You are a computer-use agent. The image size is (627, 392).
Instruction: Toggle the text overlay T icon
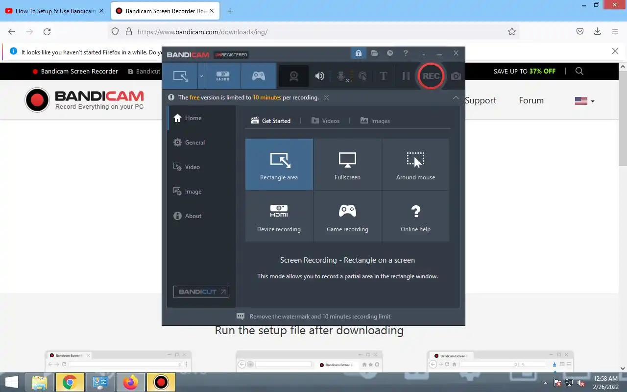coord(384,76)
